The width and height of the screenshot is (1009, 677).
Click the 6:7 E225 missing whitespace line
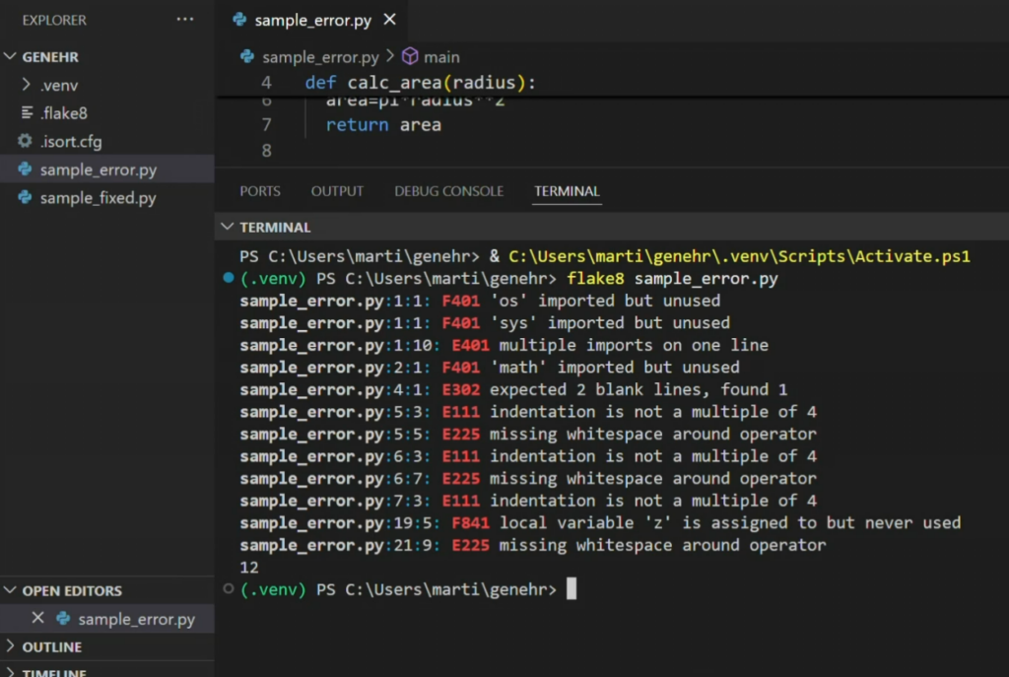528,478
